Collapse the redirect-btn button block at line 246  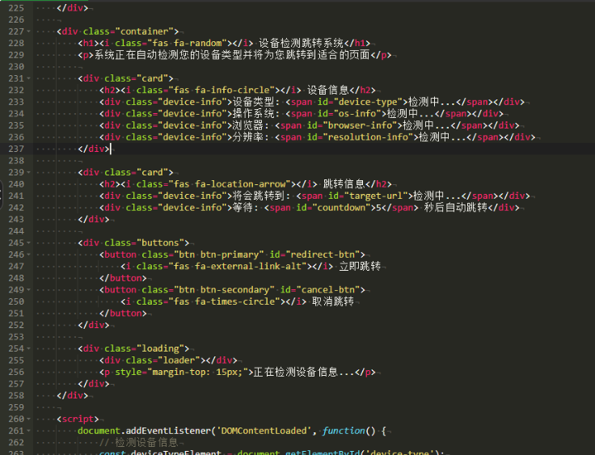29,255
